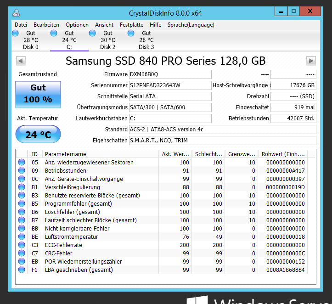The height and width of the screenshot is (304, 332).
Task: Click the CrystalDiskInfo app icon in title bar
Action: click(16, 13)
